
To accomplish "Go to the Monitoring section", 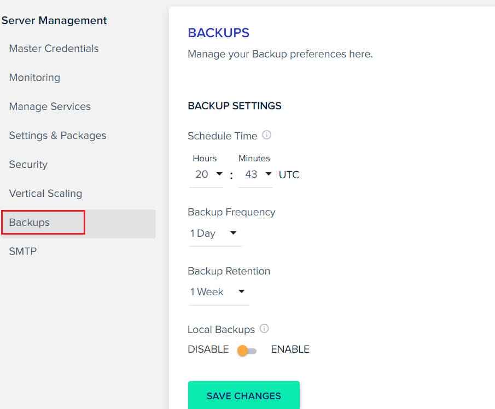I will click(x=34, y=78).
